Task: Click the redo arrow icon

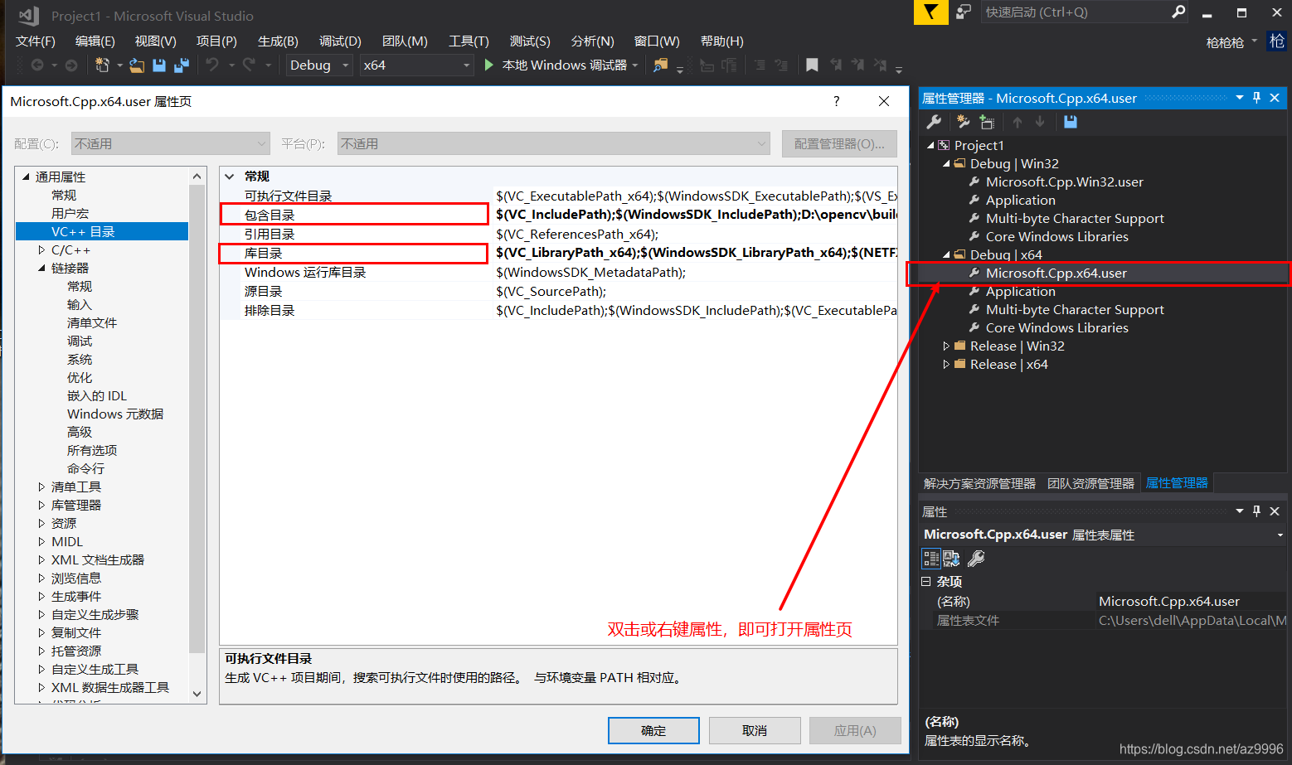Action: 249,65
